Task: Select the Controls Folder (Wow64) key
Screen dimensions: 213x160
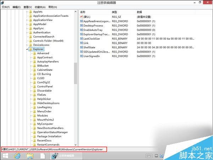Action: tap(48, 41)
